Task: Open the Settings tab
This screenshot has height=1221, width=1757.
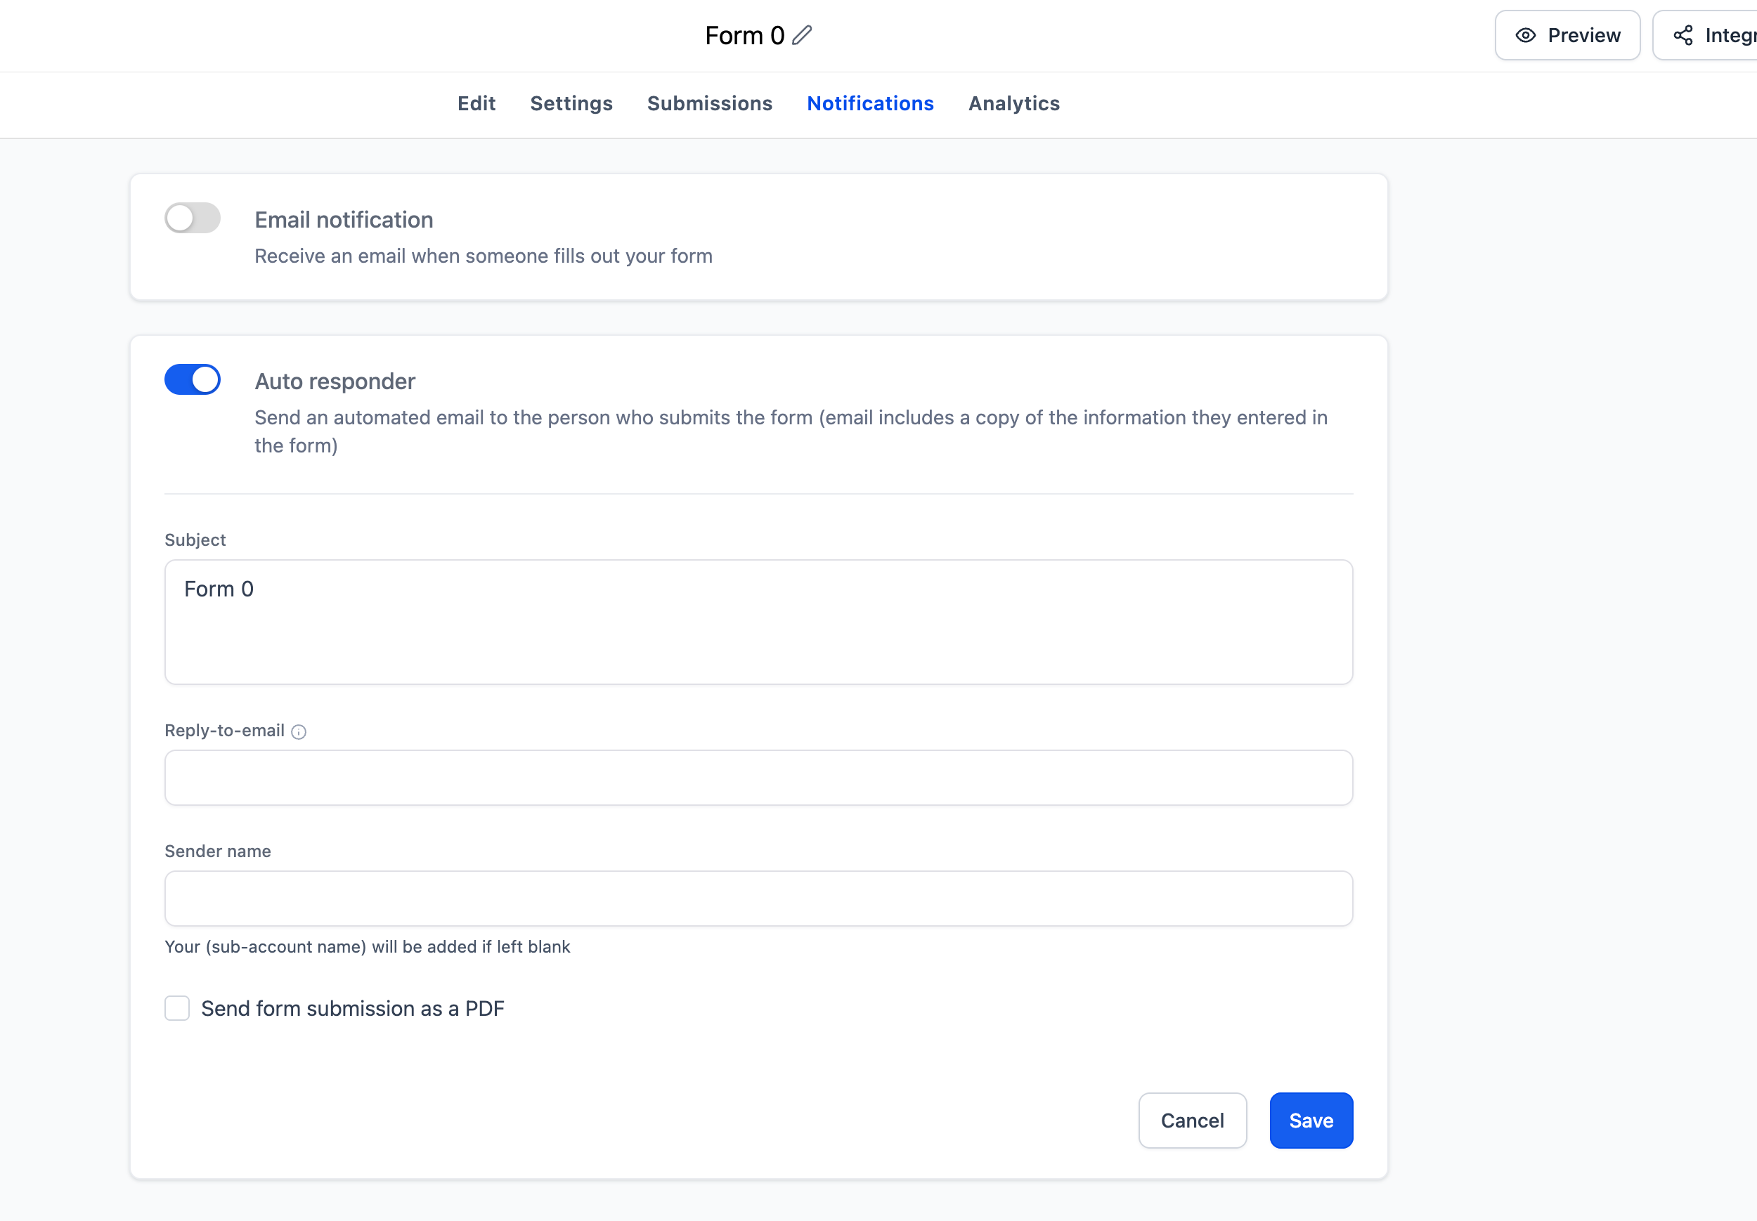Action: (571, 103)
